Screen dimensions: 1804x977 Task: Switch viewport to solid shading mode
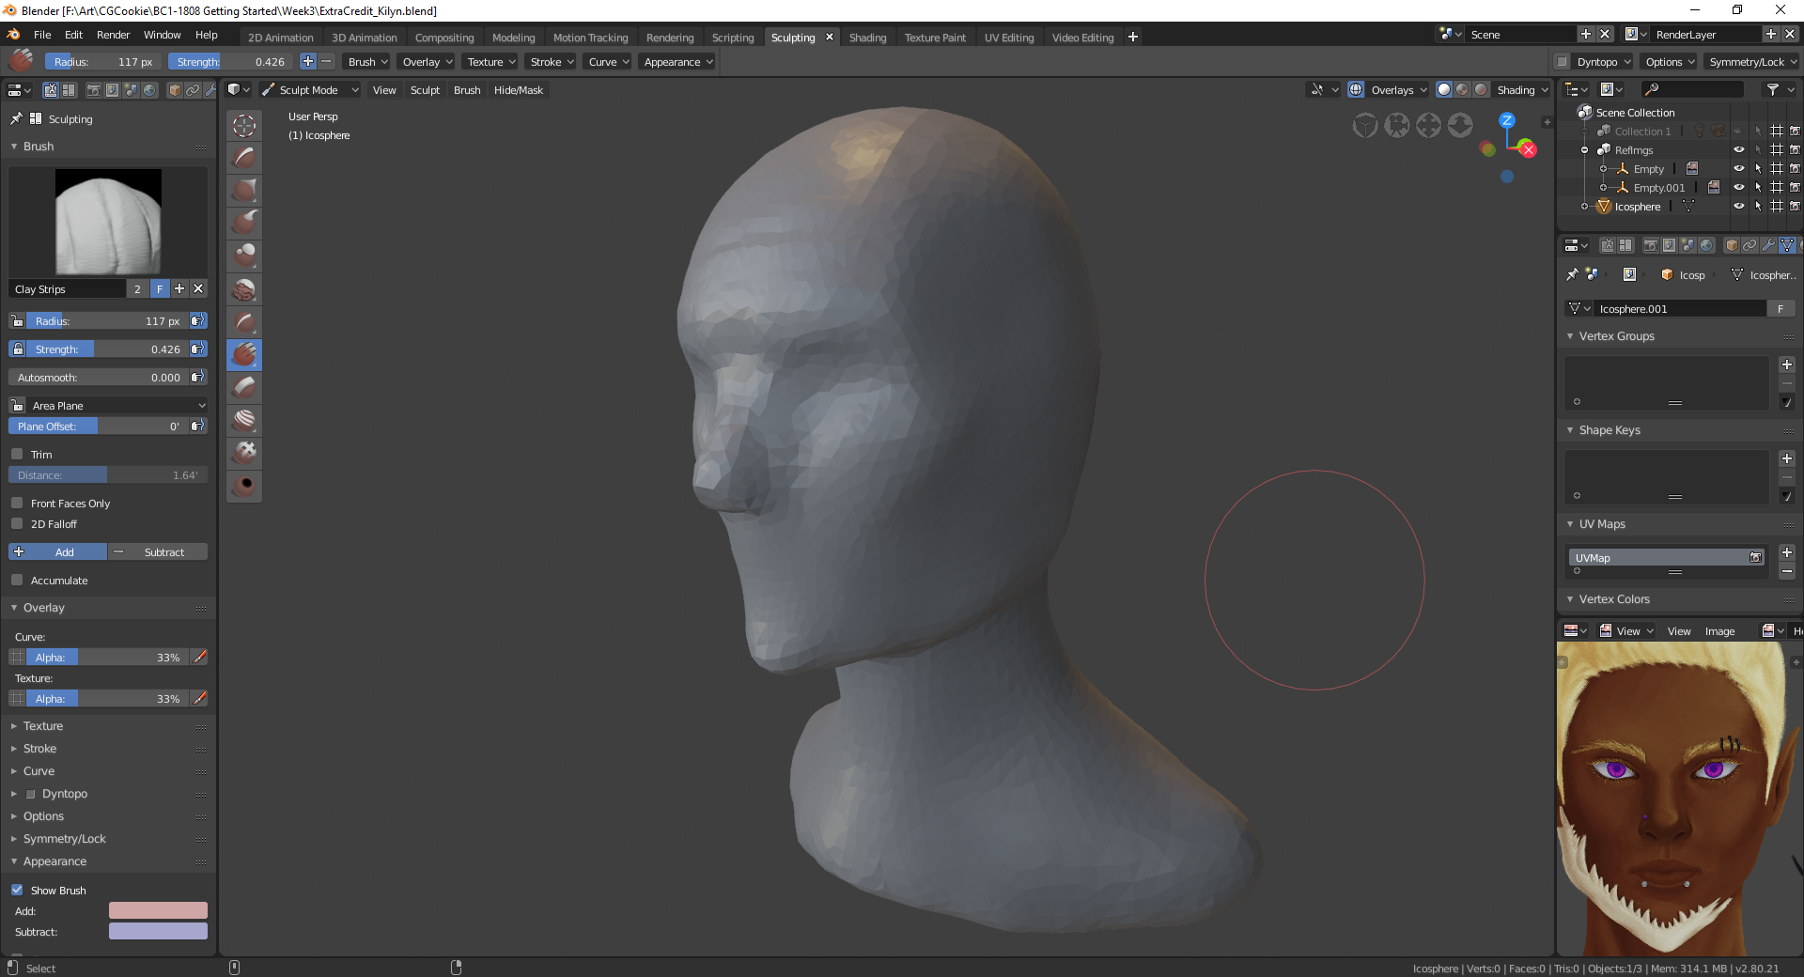tap(1444, 89)
